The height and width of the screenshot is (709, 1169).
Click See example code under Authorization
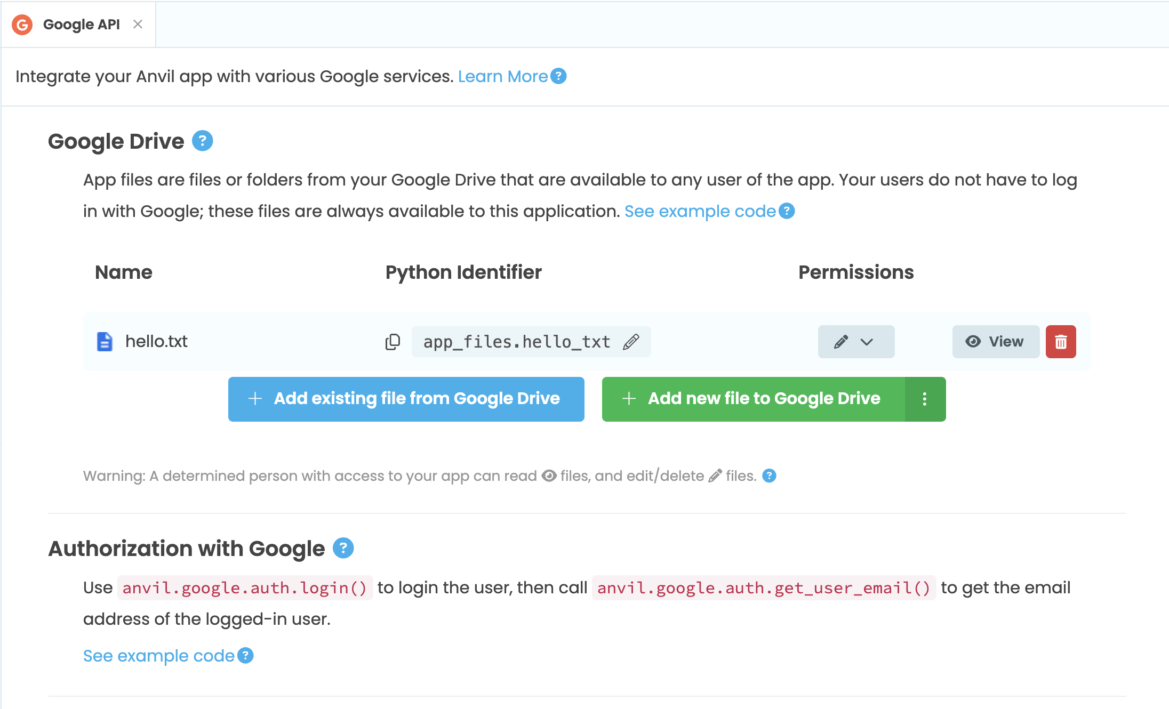(x=157, y=656)
